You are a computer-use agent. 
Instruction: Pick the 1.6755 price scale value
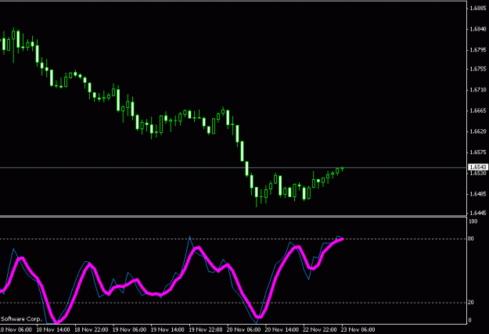pyautogui.click(x=478, y=69)
